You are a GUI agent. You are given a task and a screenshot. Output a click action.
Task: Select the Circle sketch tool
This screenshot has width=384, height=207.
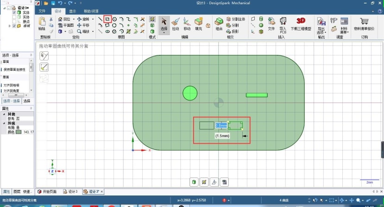(114, 19)
